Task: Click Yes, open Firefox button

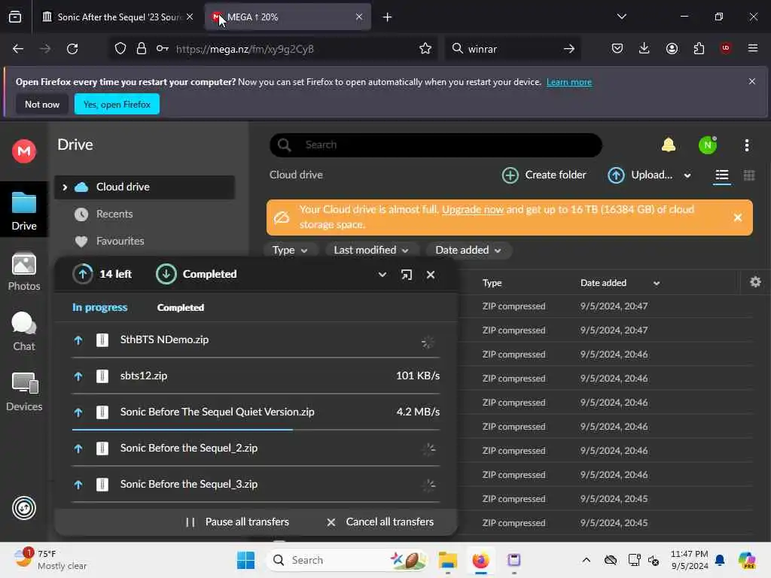Action: (x=117, y=104)
